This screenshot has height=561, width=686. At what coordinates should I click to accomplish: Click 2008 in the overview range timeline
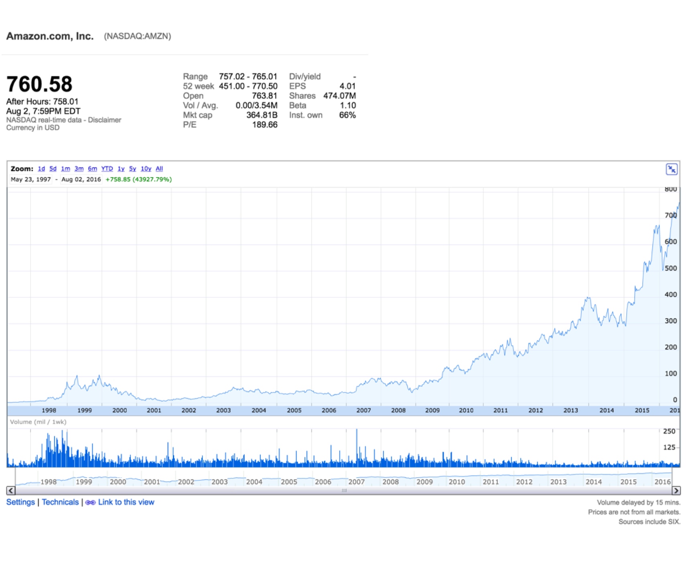coord(390,482)
